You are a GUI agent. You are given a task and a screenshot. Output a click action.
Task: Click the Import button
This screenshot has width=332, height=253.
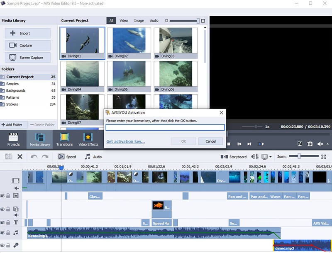[27, 33]
